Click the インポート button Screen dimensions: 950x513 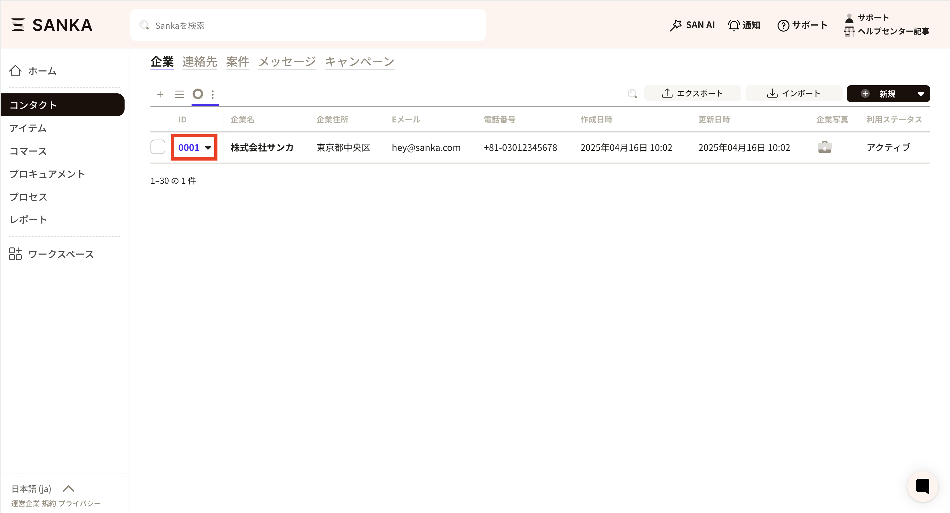(794, 93)
